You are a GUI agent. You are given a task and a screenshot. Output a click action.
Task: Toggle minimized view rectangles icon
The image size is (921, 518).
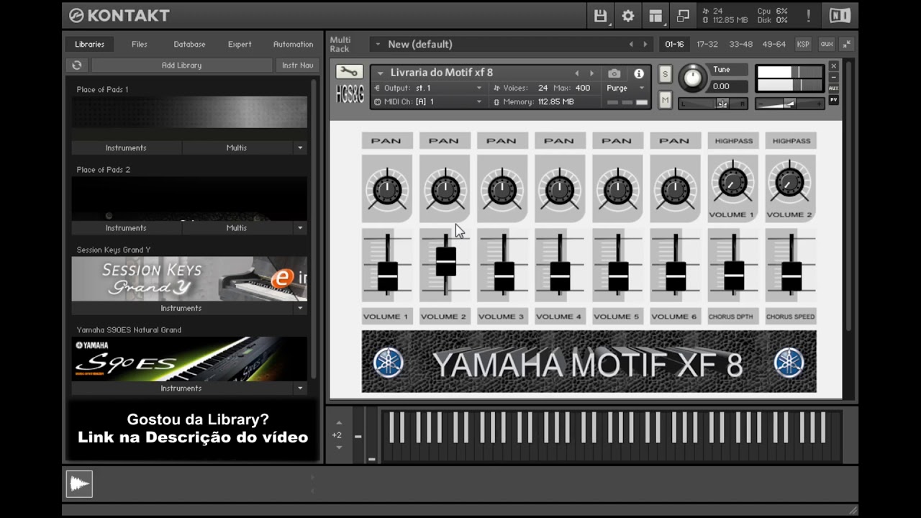pos(683,15)
